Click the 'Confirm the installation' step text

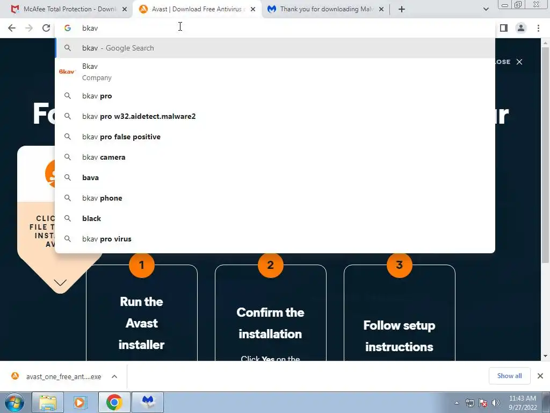[x=270, y=323]
